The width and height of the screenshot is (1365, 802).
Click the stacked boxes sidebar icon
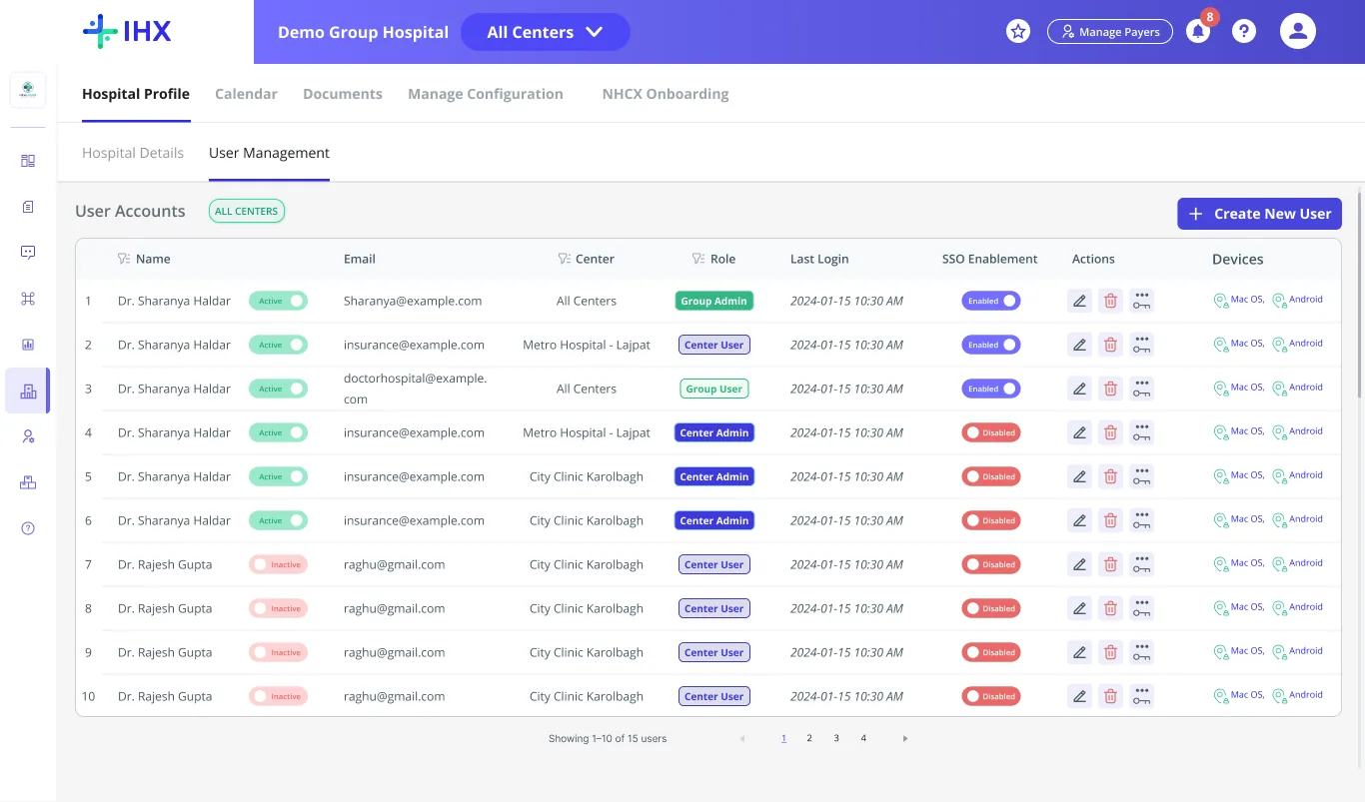pyautogui.click(x=28, y=482)
